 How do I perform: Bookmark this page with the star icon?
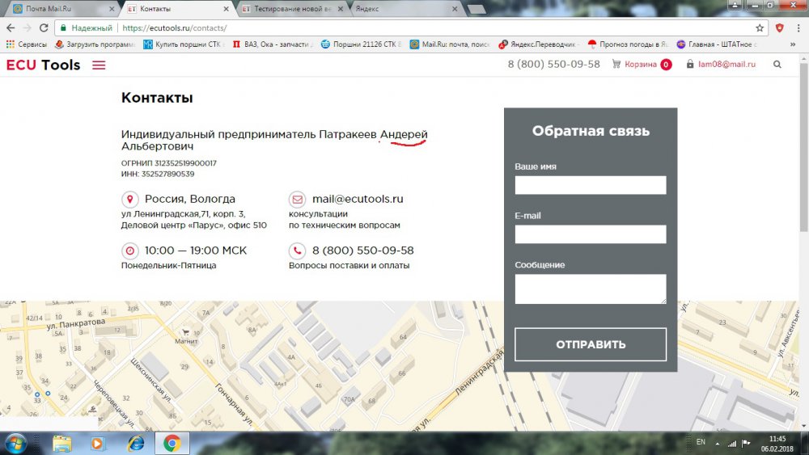[x=760, y=27]
